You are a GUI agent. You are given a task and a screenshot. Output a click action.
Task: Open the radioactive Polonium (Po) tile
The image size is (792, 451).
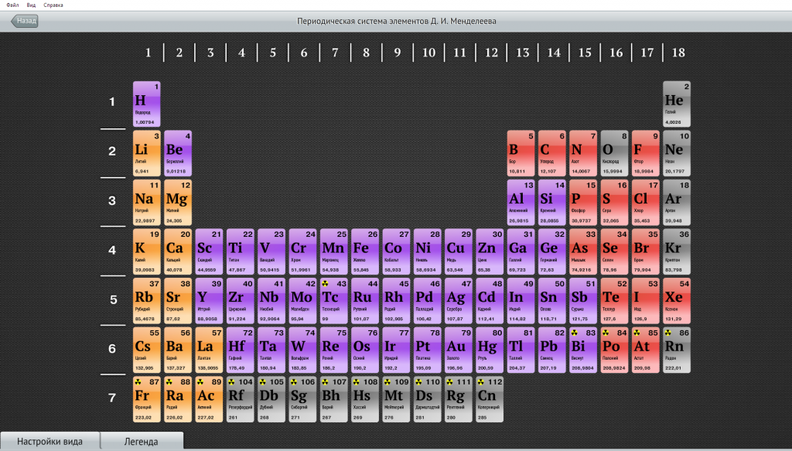pyautogui.click(x=614, y=351)
